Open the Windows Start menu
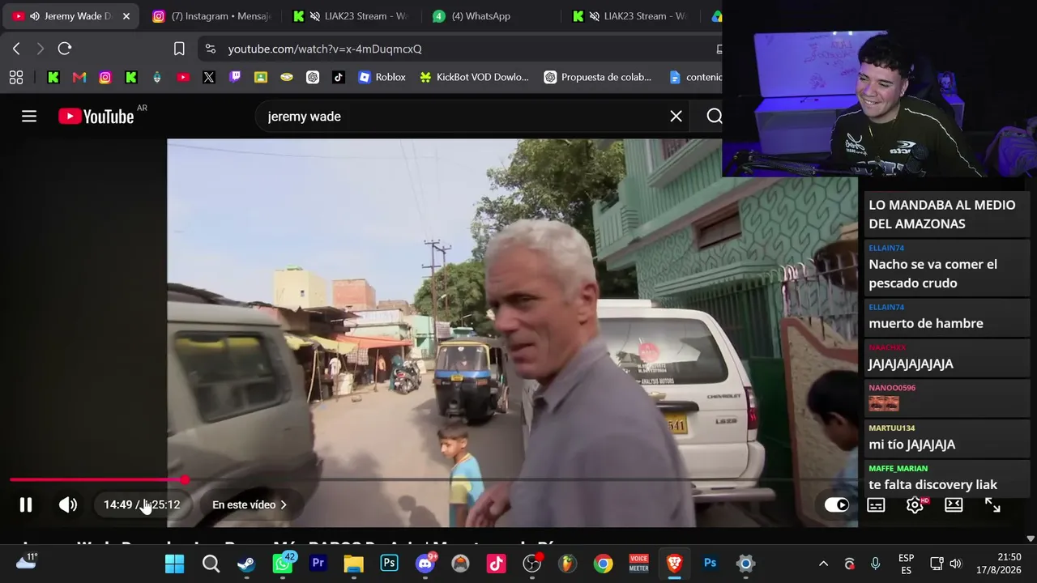This screenshot has height=583, width=1037. click(174, 563)
